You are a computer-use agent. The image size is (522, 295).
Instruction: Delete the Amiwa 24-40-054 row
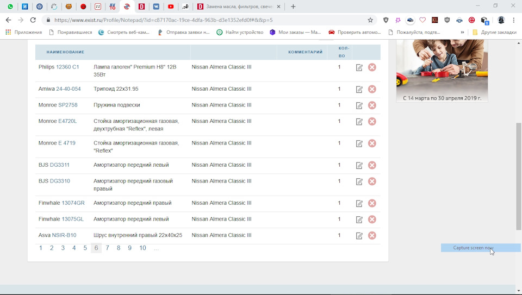point(372,89)
